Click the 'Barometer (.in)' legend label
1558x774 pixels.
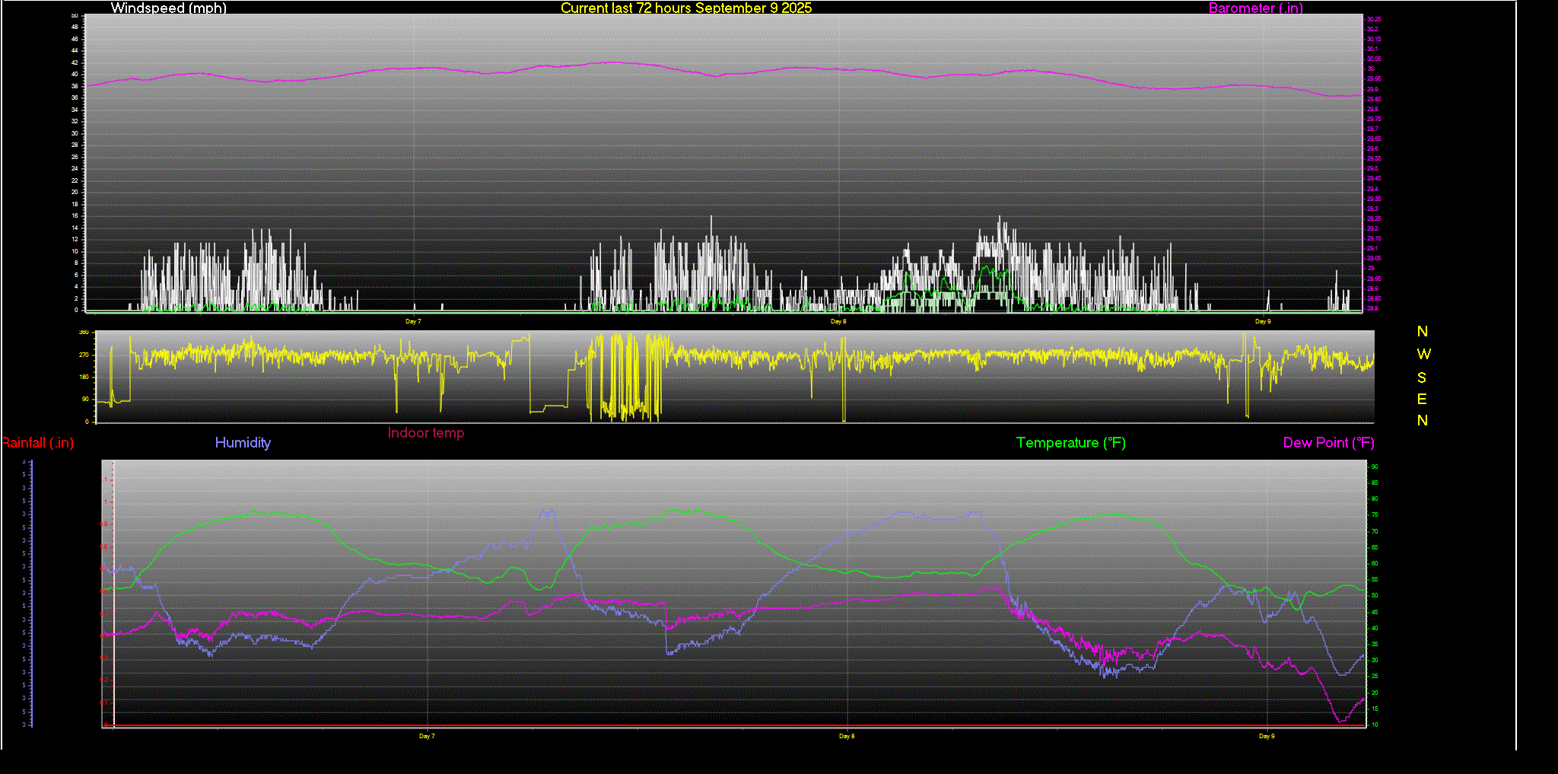coord(1255,8)
